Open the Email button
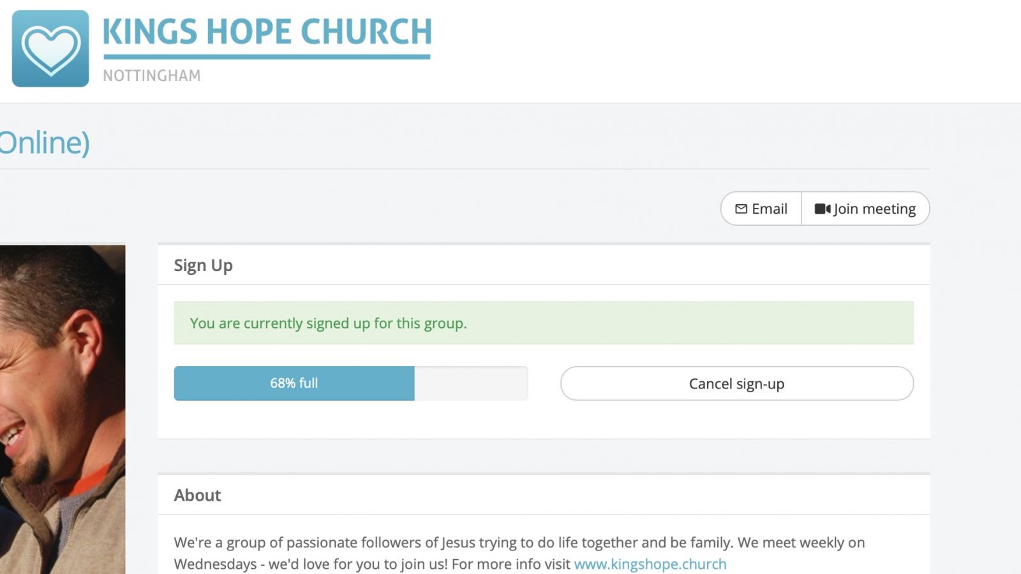The width and height of the screenshot is (1021, 574). pyautogui.click(x=761, y=209)
